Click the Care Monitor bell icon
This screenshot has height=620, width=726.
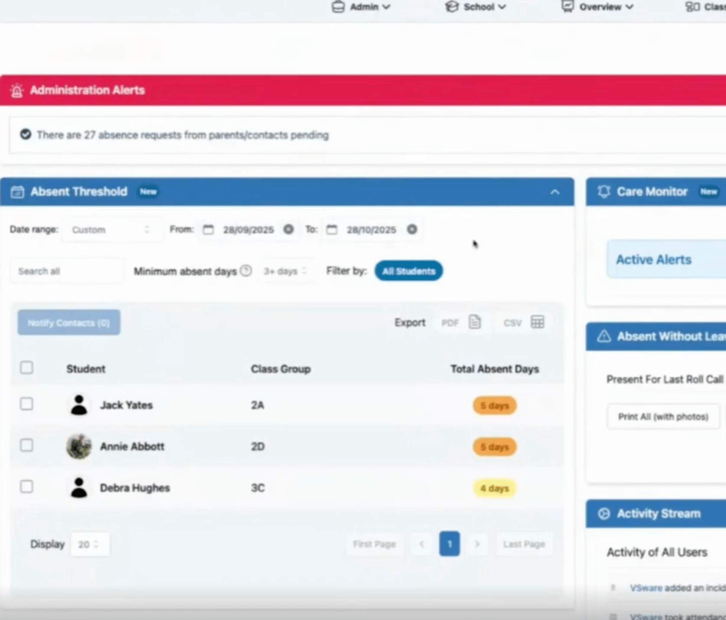click(x=604, y=192)
